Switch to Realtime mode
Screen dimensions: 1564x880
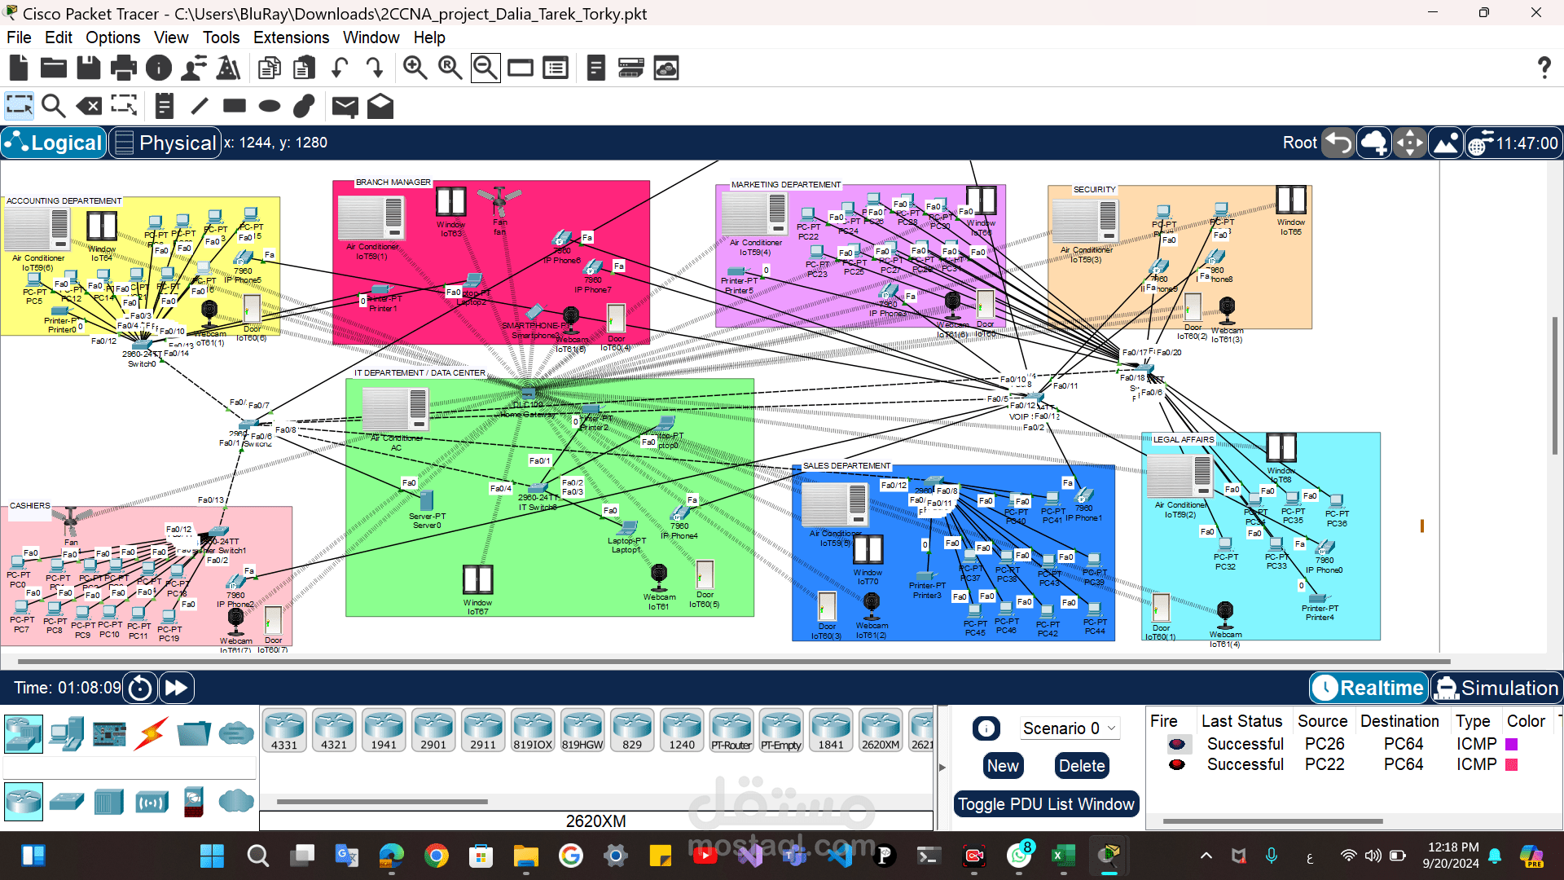1369,688
